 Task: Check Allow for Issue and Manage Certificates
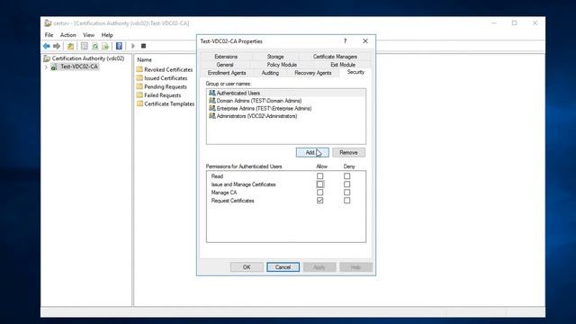[x=320, y=184]
